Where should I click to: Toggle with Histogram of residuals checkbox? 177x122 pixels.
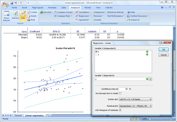pyautogui.click(x=120, y=110)
